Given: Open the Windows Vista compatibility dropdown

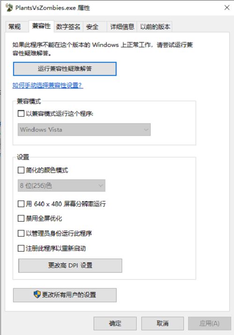Looking at the screenshot, I should (x=84, y=129).
